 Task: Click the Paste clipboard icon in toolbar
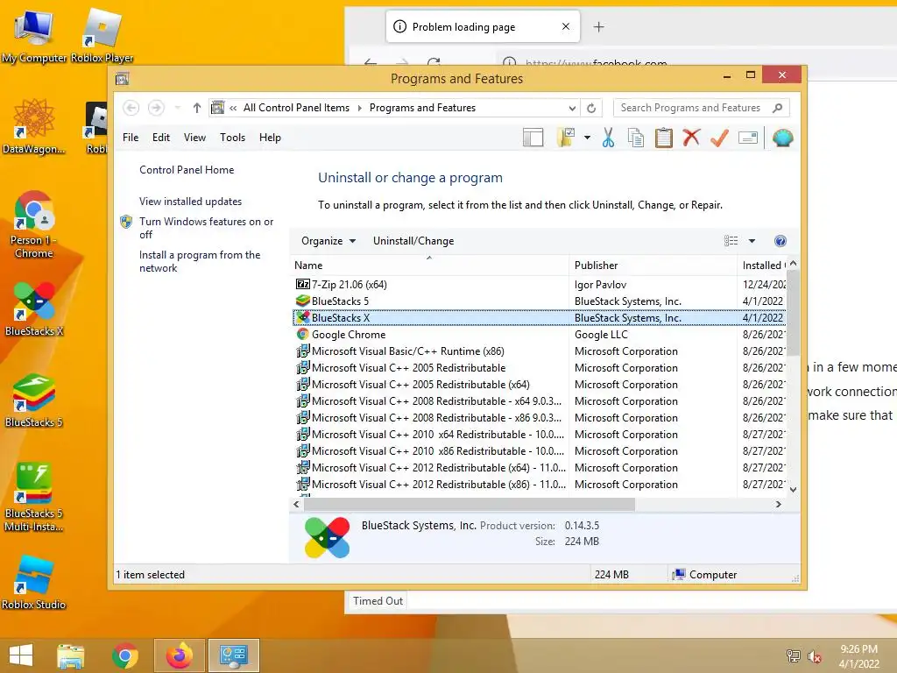pos(664,138)
